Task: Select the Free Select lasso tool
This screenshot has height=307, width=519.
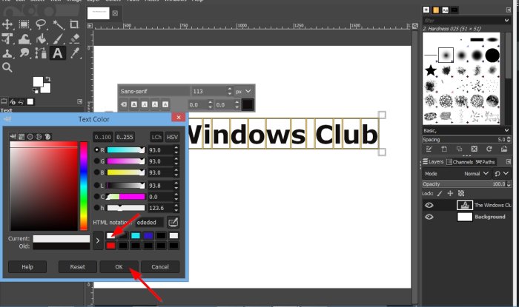Action: tap(41, 24)
